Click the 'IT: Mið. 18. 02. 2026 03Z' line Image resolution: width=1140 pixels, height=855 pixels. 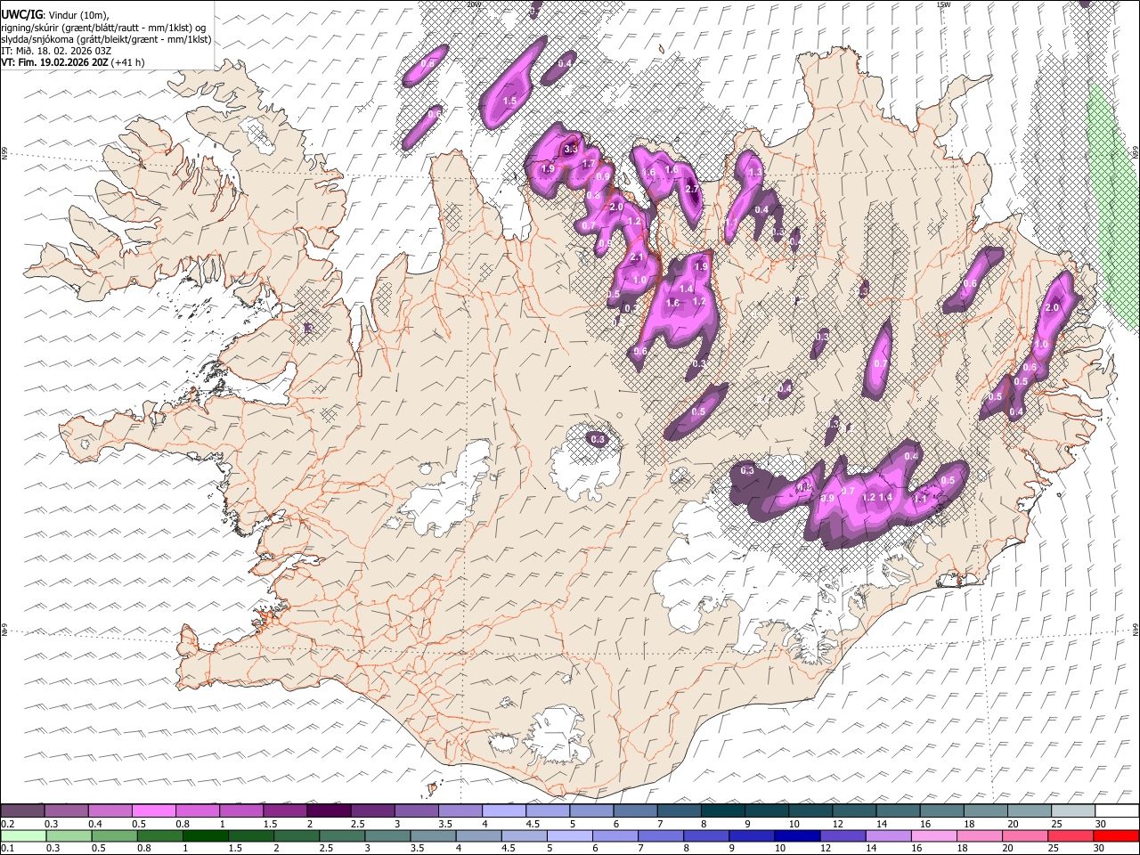56,51
